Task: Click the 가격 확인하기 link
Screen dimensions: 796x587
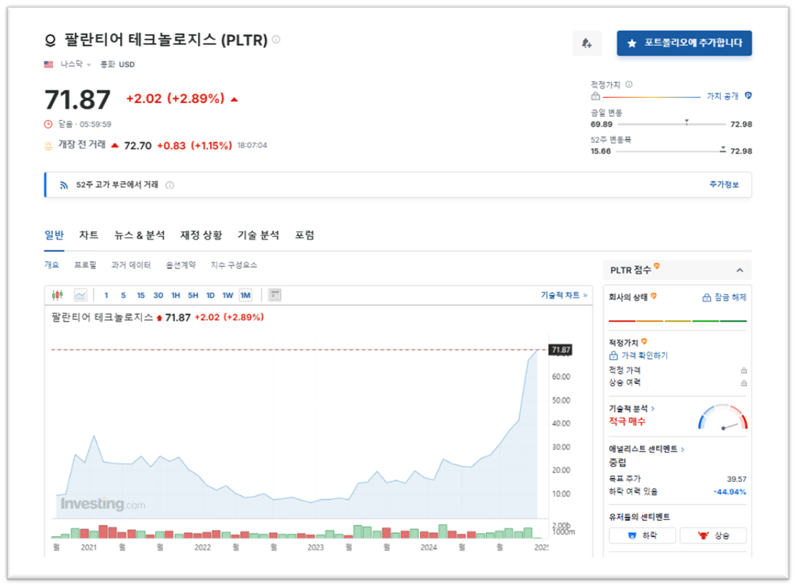Action: tap(639, 355)
